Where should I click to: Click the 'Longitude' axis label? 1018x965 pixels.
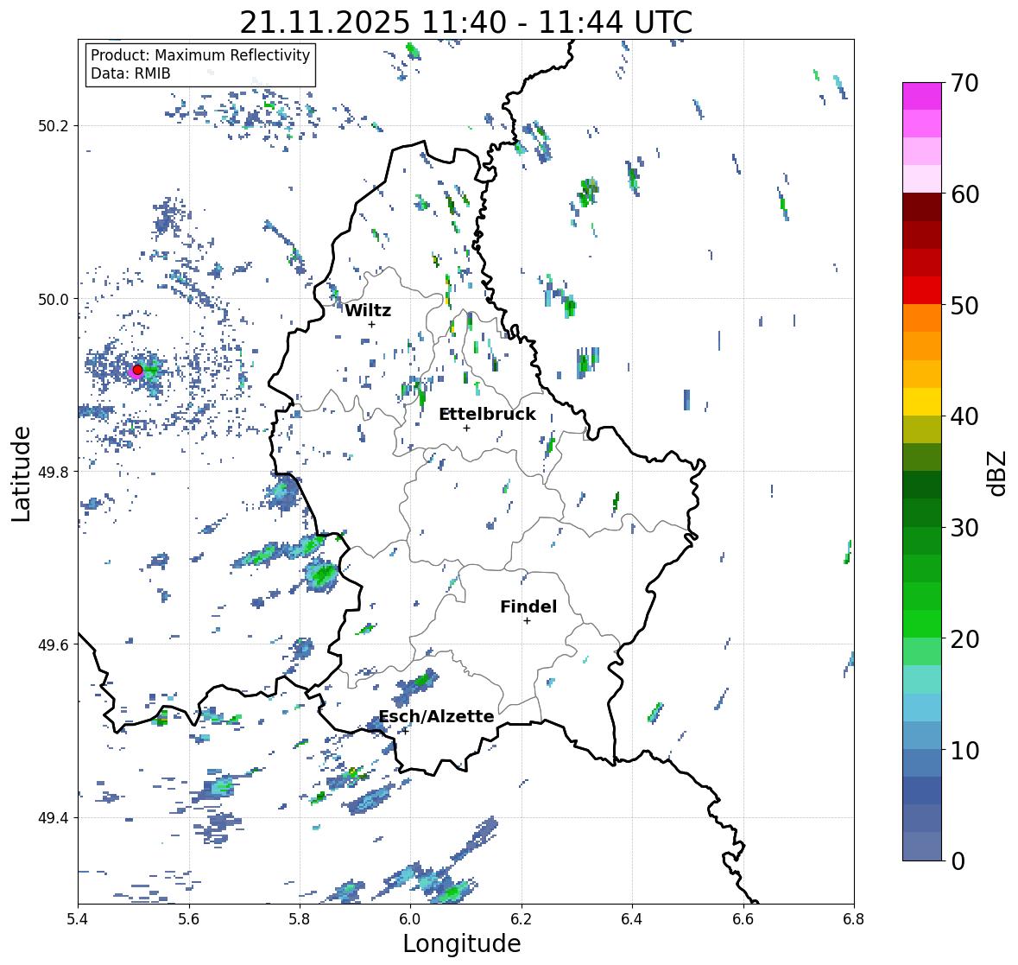click(462, 943)
